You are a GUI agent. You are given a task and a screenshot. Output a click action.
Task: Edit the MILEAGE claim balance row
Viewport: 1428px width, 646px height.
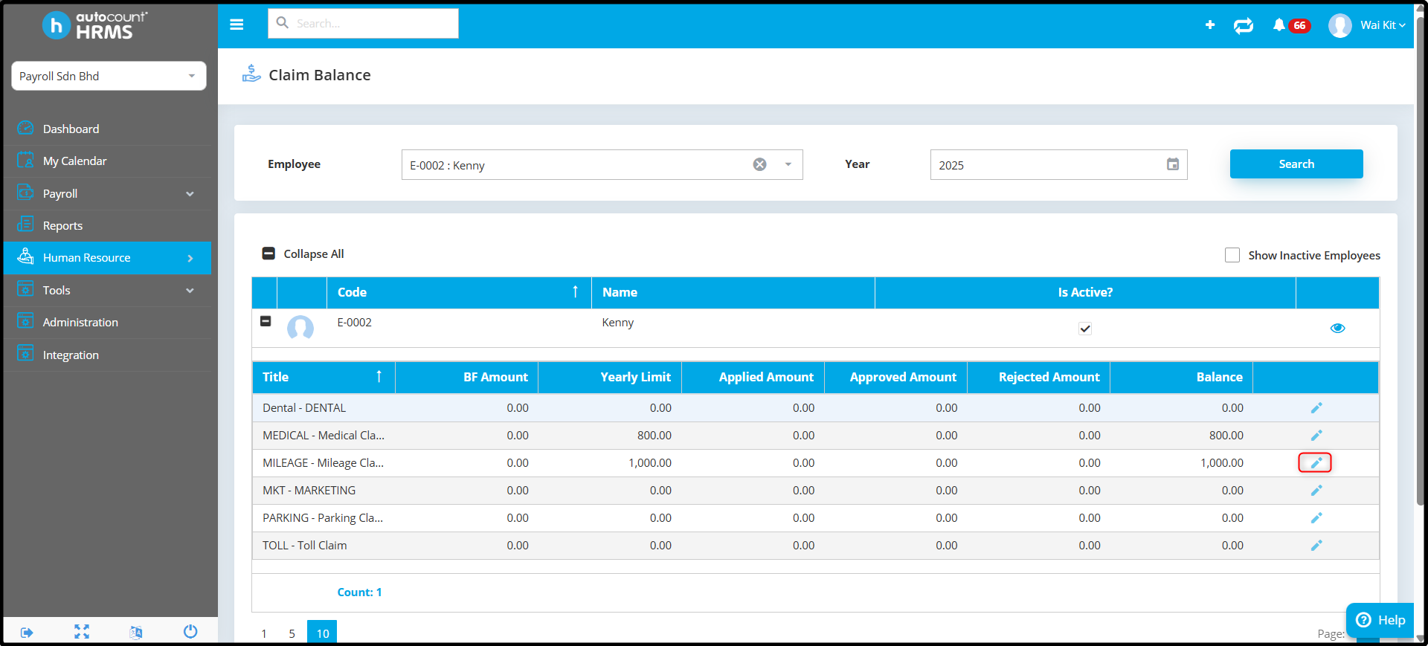point(1316,463)
